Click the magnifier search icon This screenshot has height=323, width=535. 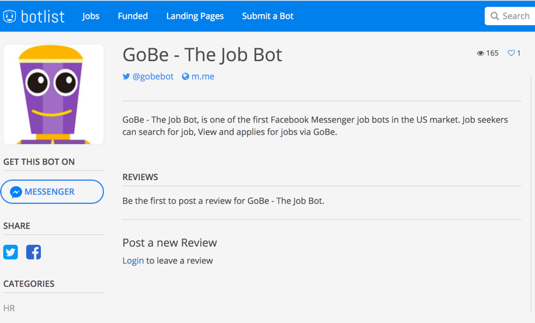(x=495, y=16)
